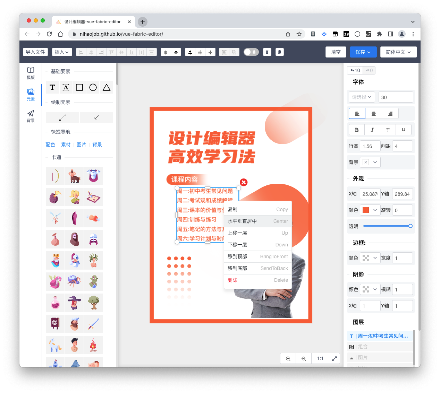Select the Text tool in basic elements

52,87
